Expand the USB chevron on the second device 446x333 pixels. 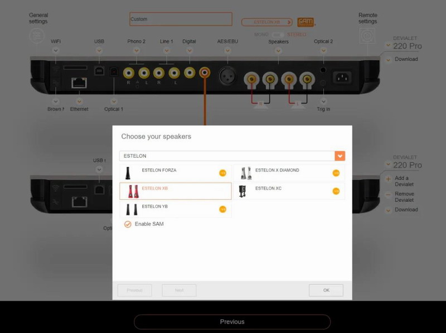[99, 170]
